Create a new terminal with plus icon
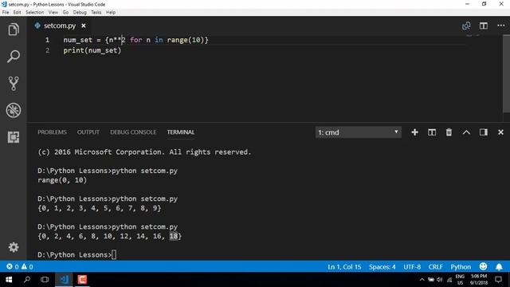510x287 pixels. (414, 132)
